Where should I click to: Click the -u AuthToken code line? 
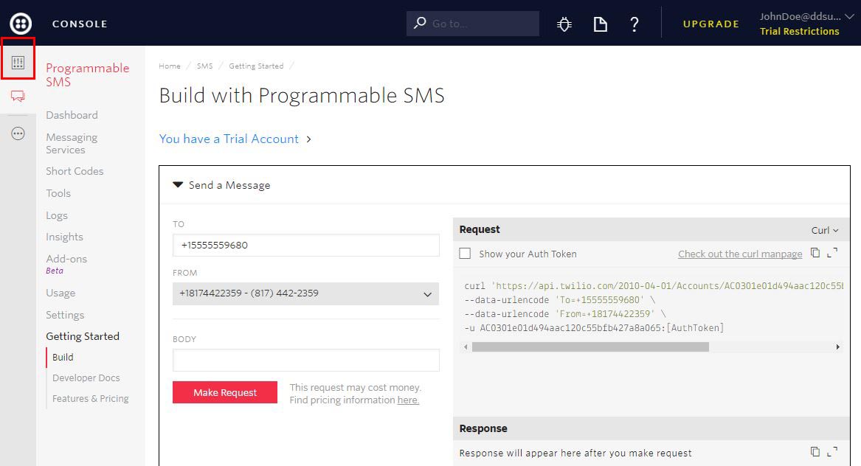594,328
